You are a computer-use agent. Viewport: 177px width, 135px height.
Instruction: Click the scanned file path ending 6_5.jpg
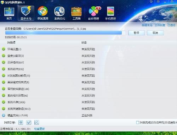point(55,29)
